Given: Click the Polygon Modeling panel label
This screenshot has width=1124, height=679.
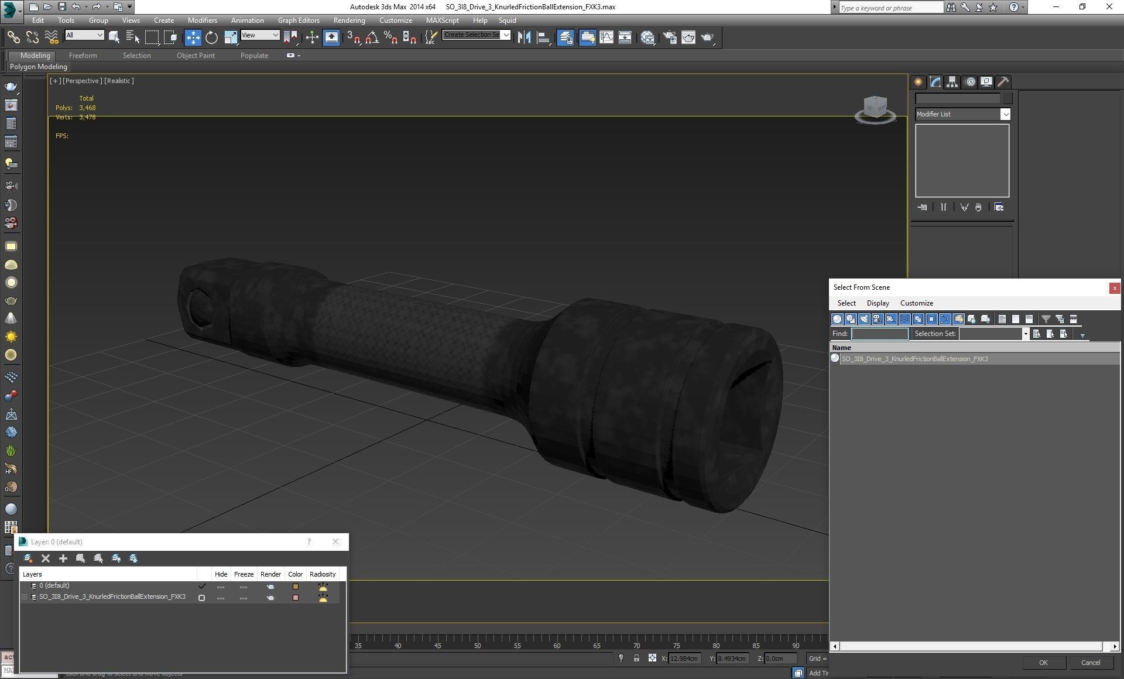Looking at the screenshot, I should pos(39,67).
